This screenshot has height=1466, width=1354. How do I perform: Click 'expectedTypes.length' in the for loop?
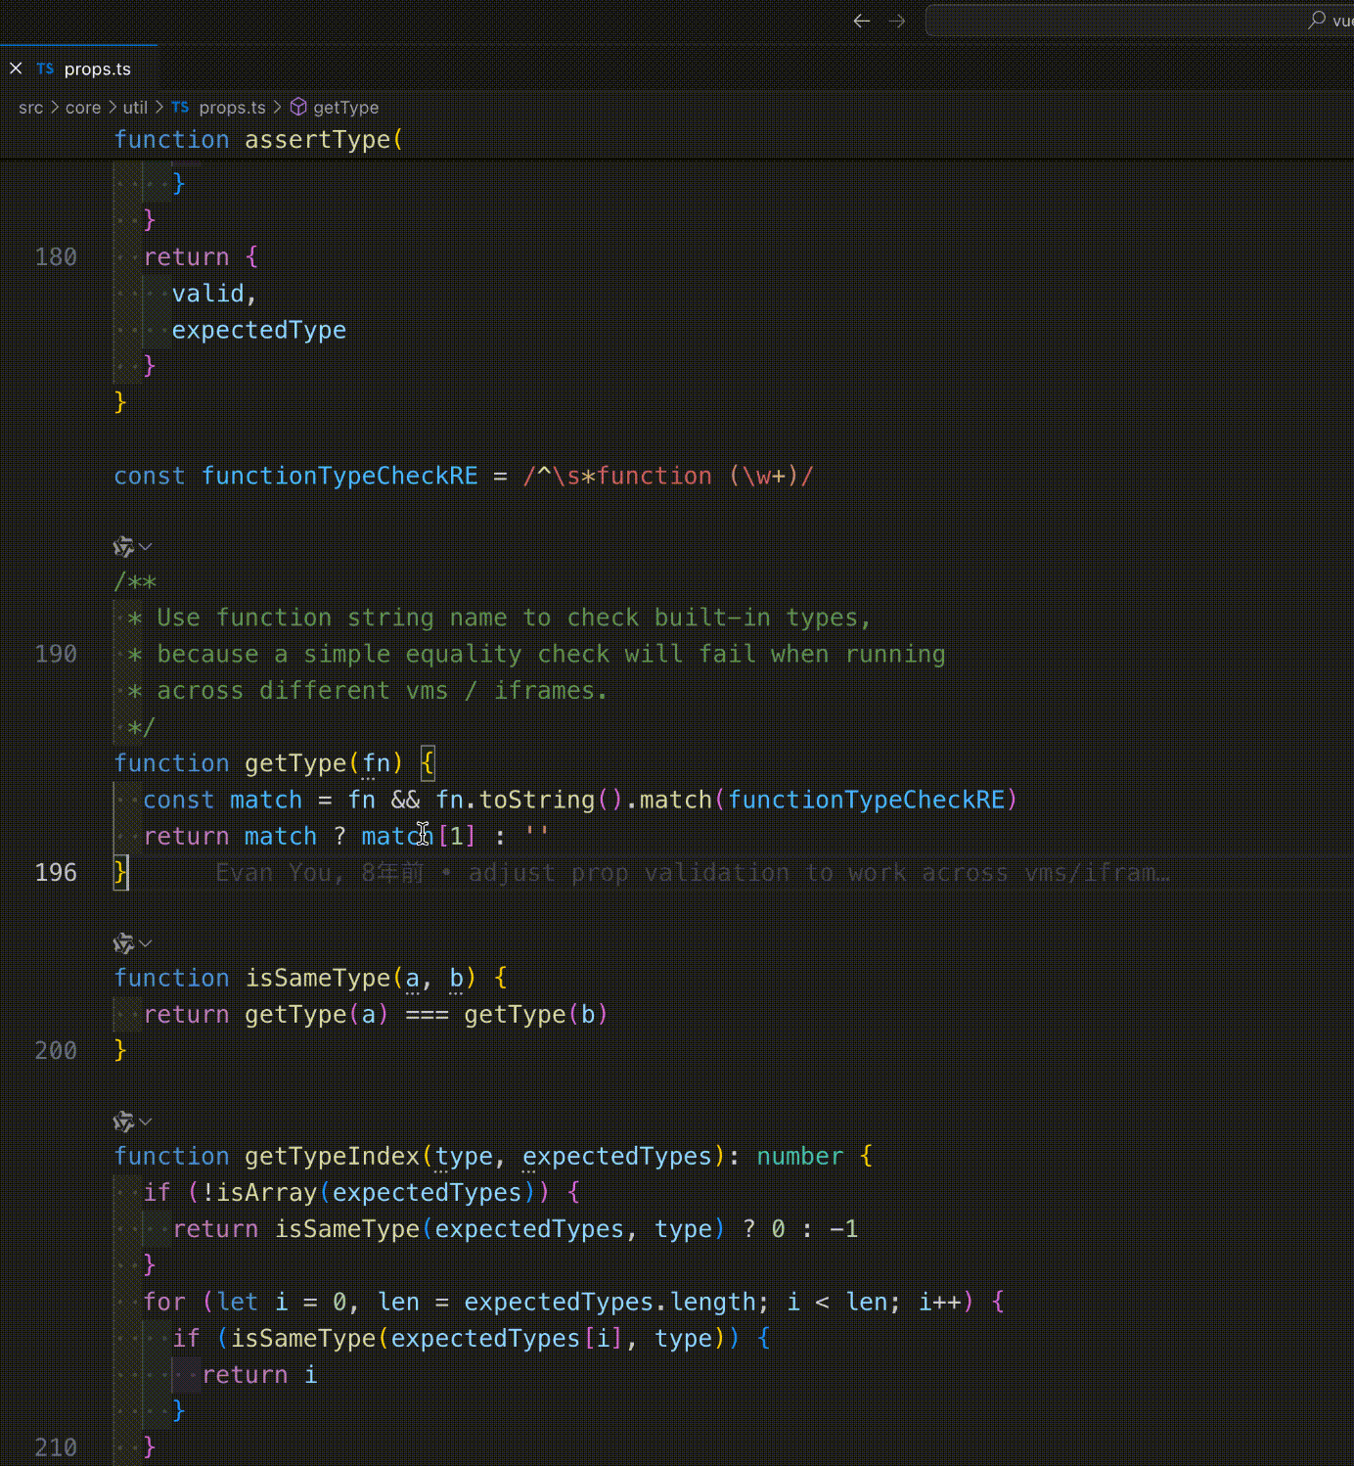pyautogui.click(x=609, y=1303)
